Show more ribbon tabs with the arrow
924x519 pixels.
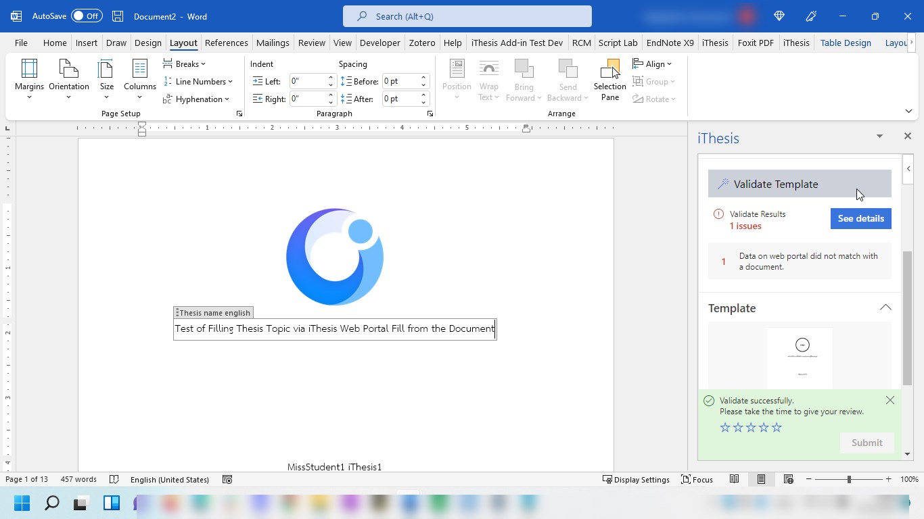(912, 43)
